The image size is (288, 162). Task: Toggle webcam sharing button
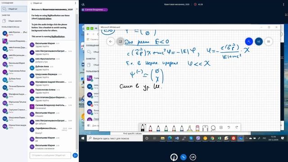coord(193,157)
